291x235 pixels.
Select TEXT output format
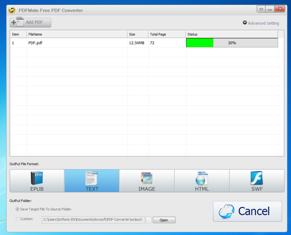[92, 181]
